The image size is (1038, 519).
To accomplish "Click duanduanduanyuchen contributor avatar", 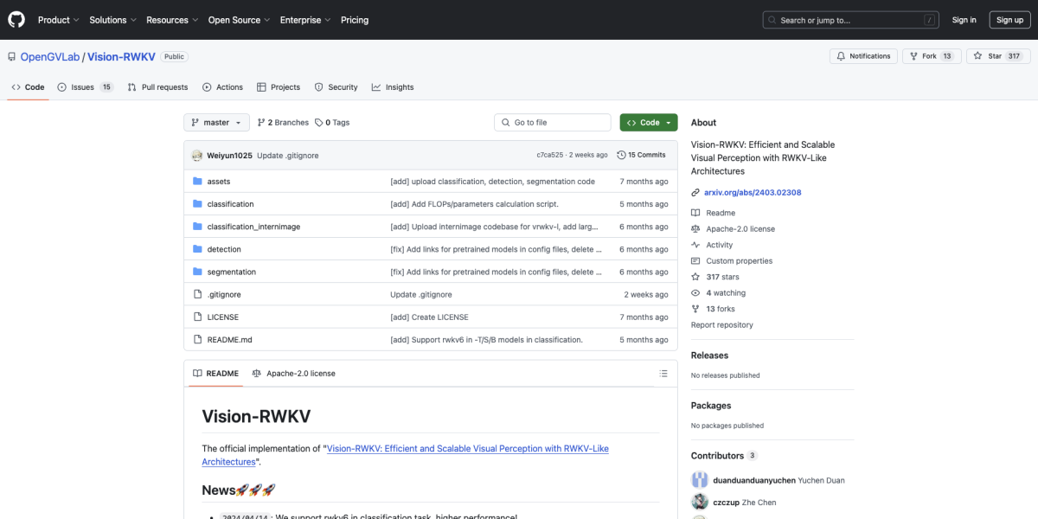I will [699, 480].
